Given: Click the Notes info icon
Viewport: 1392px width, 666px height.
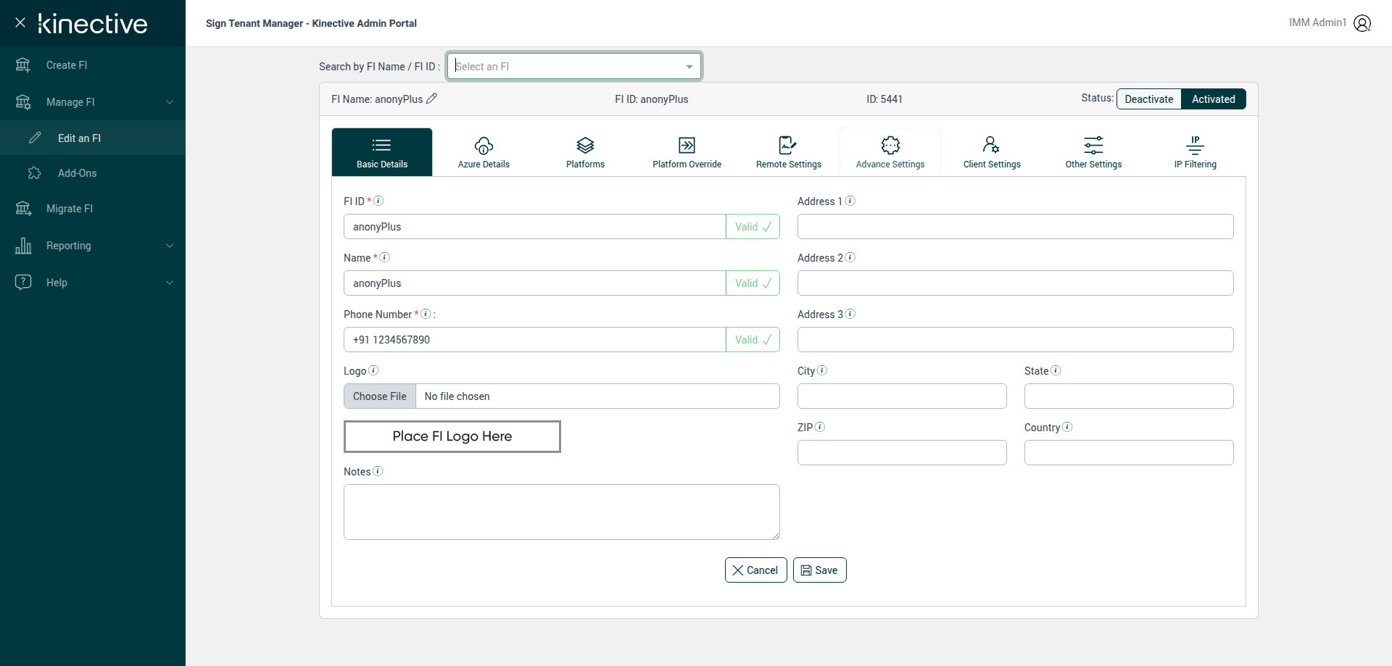Looking at the screenshot, I should (x=378, y=471).
